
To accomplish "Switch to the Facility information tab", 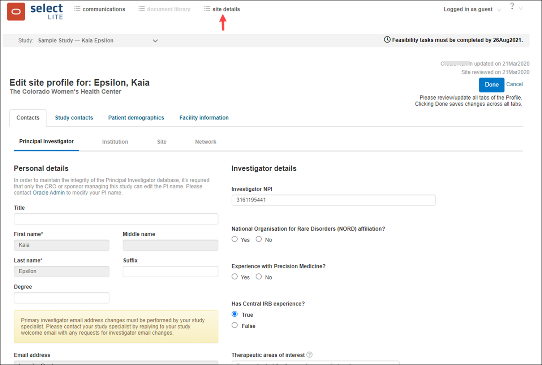I will click(x=203, y=118).
